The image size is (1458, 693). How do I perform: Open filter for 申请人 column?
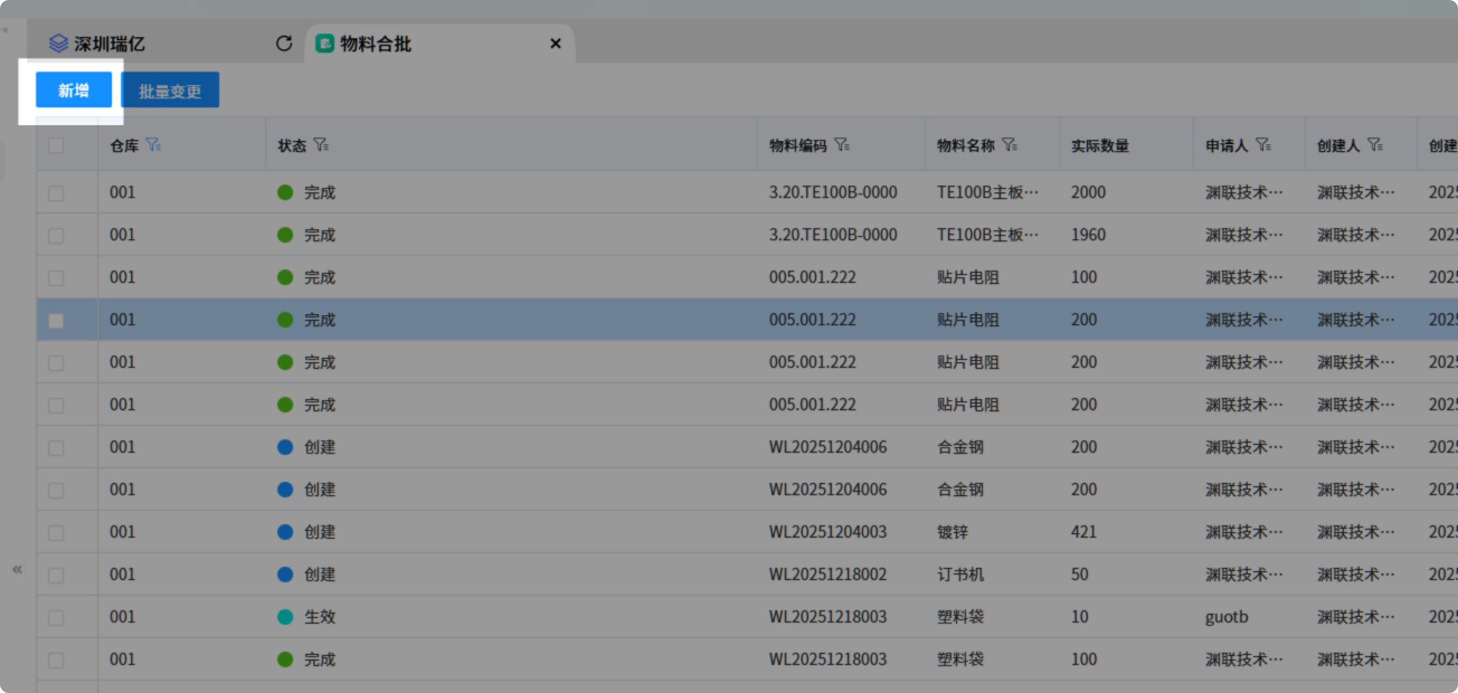tap(1263, 145)
